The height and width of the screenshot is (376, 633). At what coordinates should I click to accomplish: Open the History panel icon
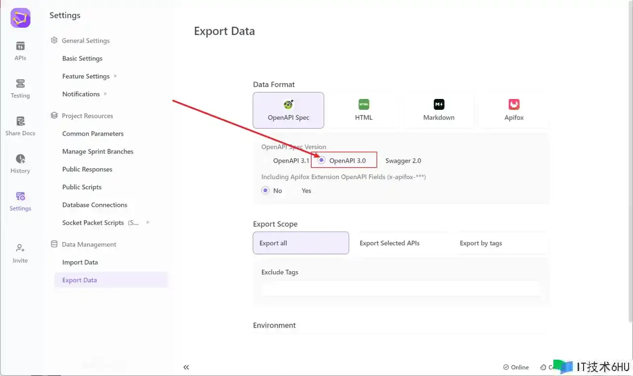point(20,159)
